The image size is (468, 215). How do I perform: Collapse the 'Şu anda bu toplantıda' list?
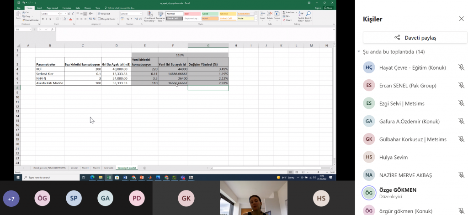[359, 52]
